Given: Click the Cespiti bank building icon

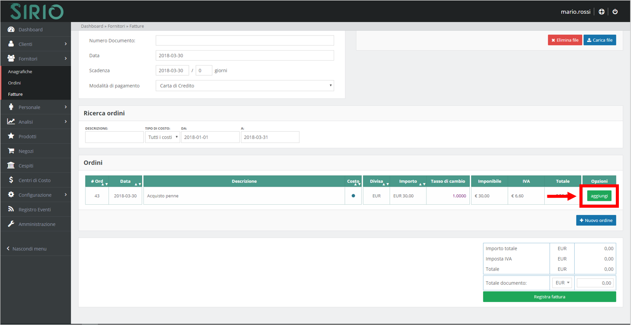Looking at the screenshot, I should pyautogui.click(x=11, y=166).
